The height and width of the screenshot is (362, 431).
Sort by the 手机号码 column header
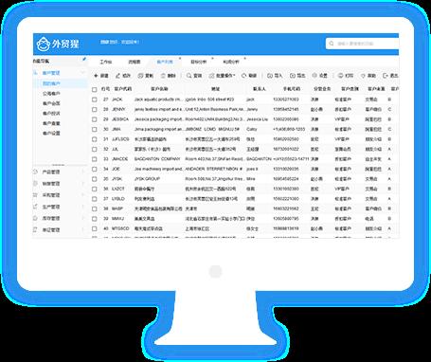[x=292, y=89]
